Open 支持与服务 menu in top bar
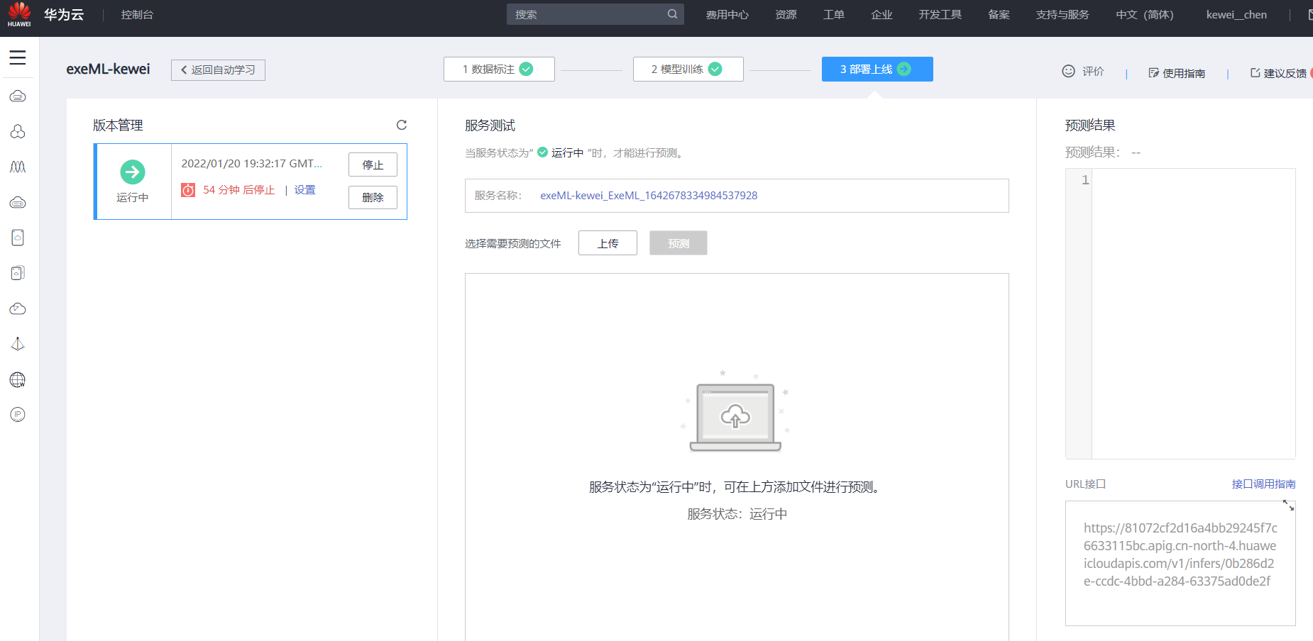Viewport: 1313px width, 641px height. point(1062,14)
